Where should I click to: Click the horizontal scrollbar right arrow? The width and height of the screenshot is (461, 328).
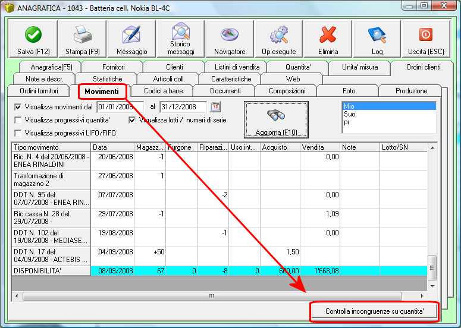click(x=422, y=296)
